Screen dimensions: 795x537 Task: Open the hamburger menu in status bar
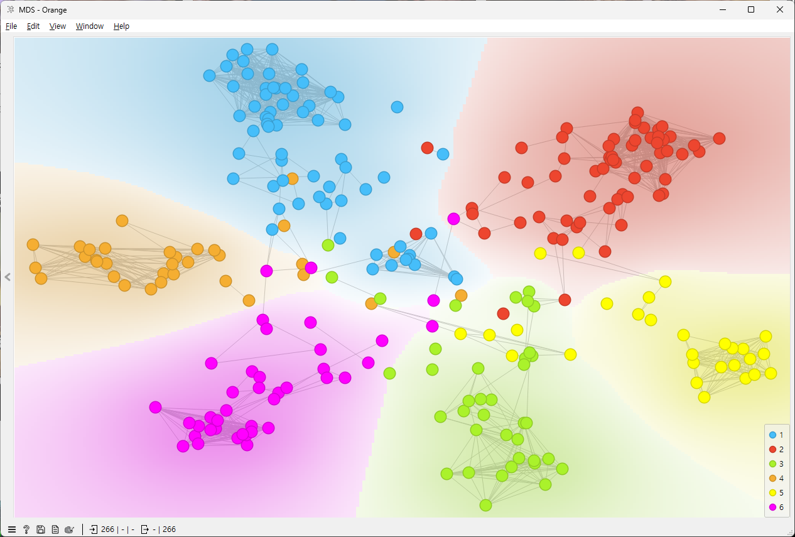click(x=12, y=529)
